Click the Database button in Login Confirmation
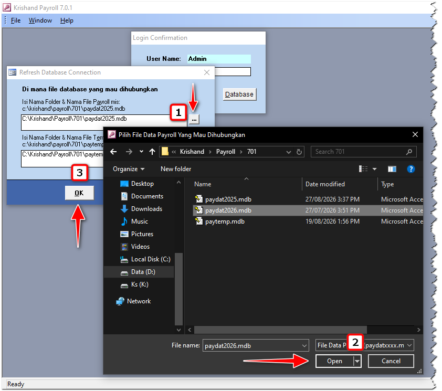Screen dimensions: 442x391 (239, 94)
